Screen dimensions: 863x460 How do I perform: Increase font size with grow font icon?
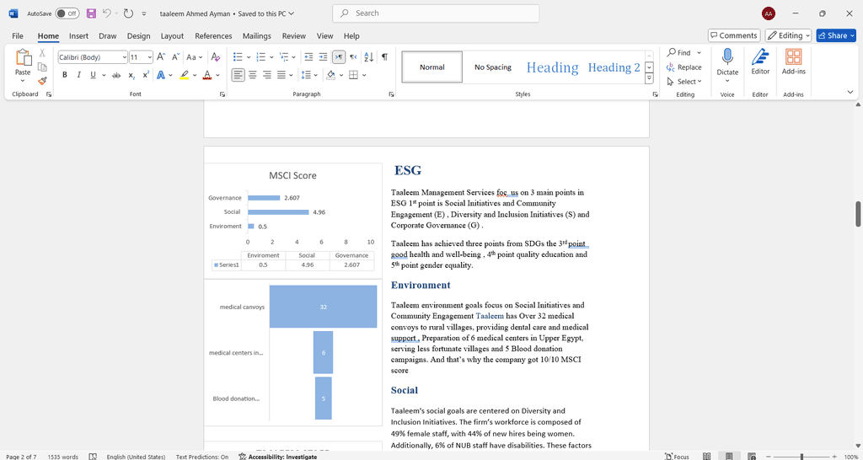coord(161,56)
